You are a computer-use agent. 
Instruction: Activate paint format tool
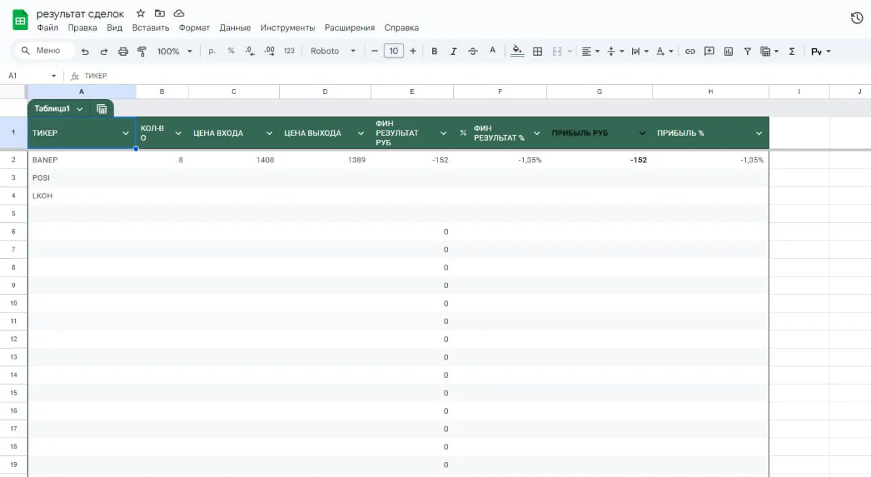142,51
